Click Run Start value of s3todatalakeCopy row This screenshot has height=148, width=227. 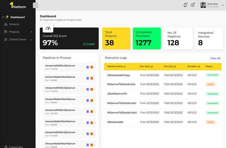[149, 75]
